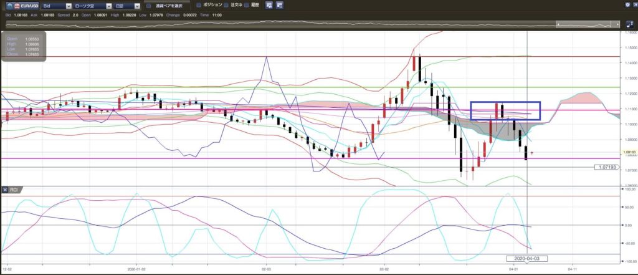The image size is (638, 275).
Task: Click the 2020-04-03 date cursor label
Action: [526, 258]
